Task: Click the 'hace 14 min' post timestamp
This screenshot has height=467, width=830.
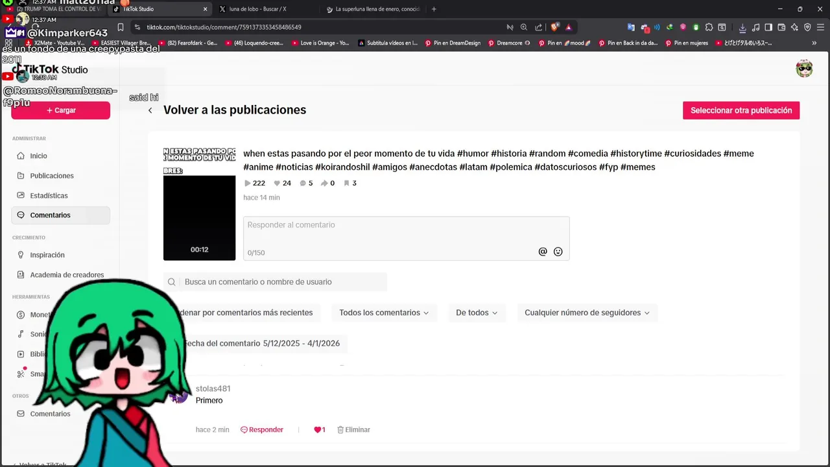Action: (261, 197)
